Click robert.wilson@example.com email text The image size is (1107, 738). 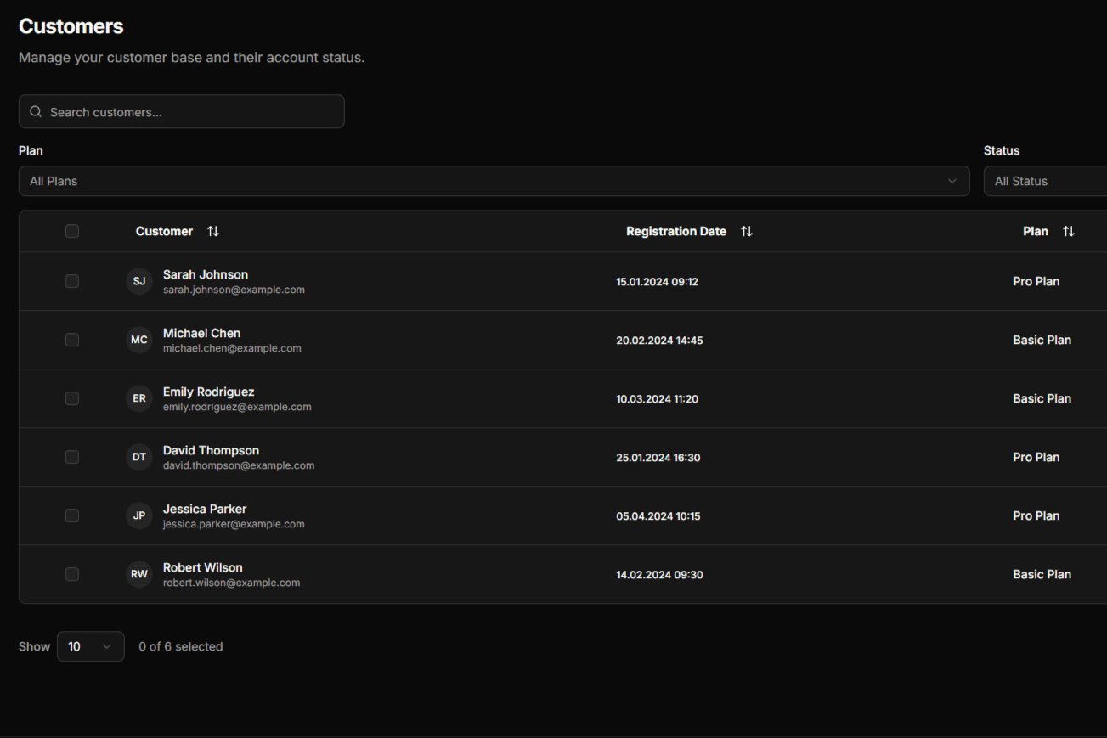tap(232, 583)
